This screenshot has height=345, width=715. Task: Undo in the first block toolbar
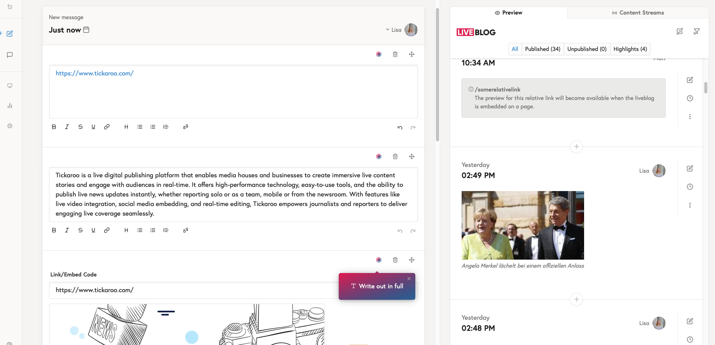[x=400, y=128]
